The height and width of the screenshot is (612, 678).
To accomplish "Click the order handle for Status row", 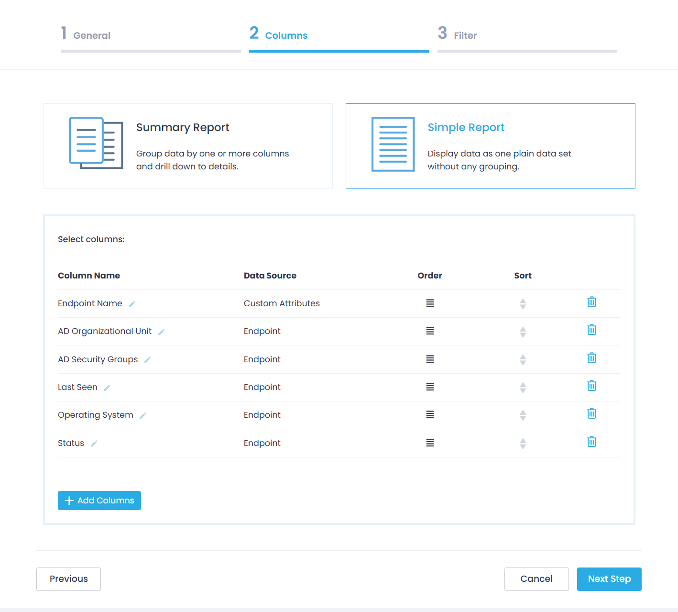I will [x=430, y=443].
